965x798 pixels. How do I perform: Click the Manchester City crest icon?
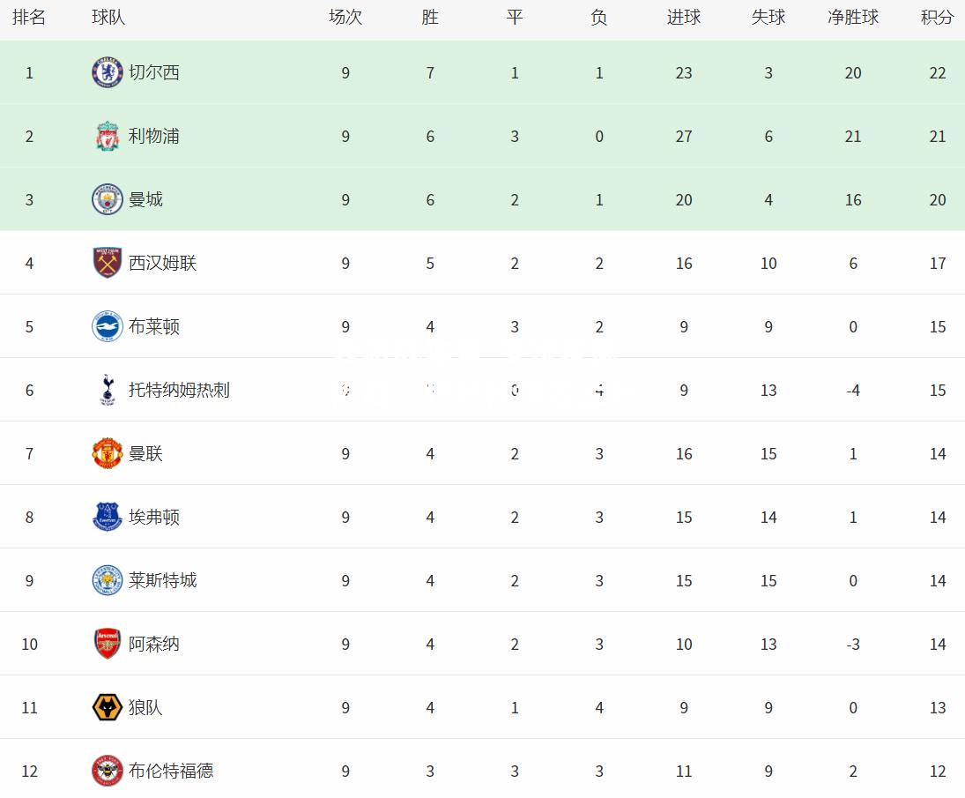pos(108,199)
